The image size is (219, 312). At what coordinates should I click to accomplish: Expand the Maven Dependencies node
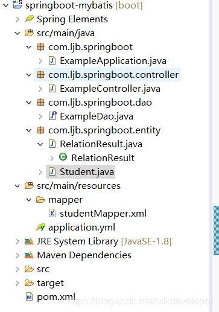coord(17,255)
